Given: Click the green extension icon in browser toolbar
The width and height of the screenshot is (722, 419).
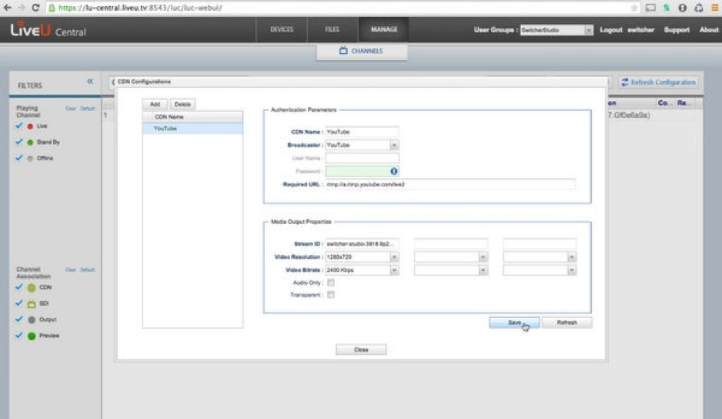Looking at the screenshot, I should [667, 8].
